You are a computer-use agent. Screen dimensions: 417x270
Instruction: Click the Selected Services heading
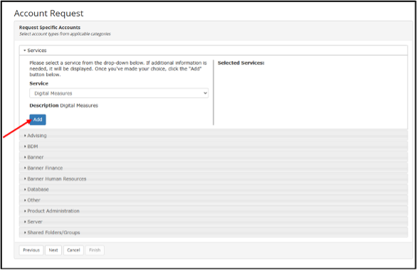[x=241, y=63]
